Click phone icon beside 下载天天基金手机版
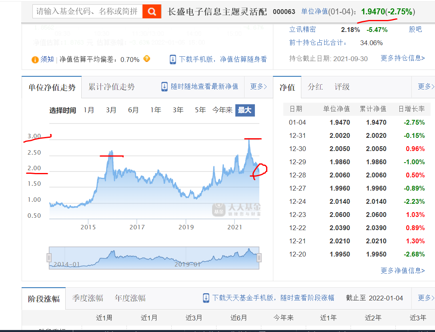This screenshot has height=332, width=435. 206,298
